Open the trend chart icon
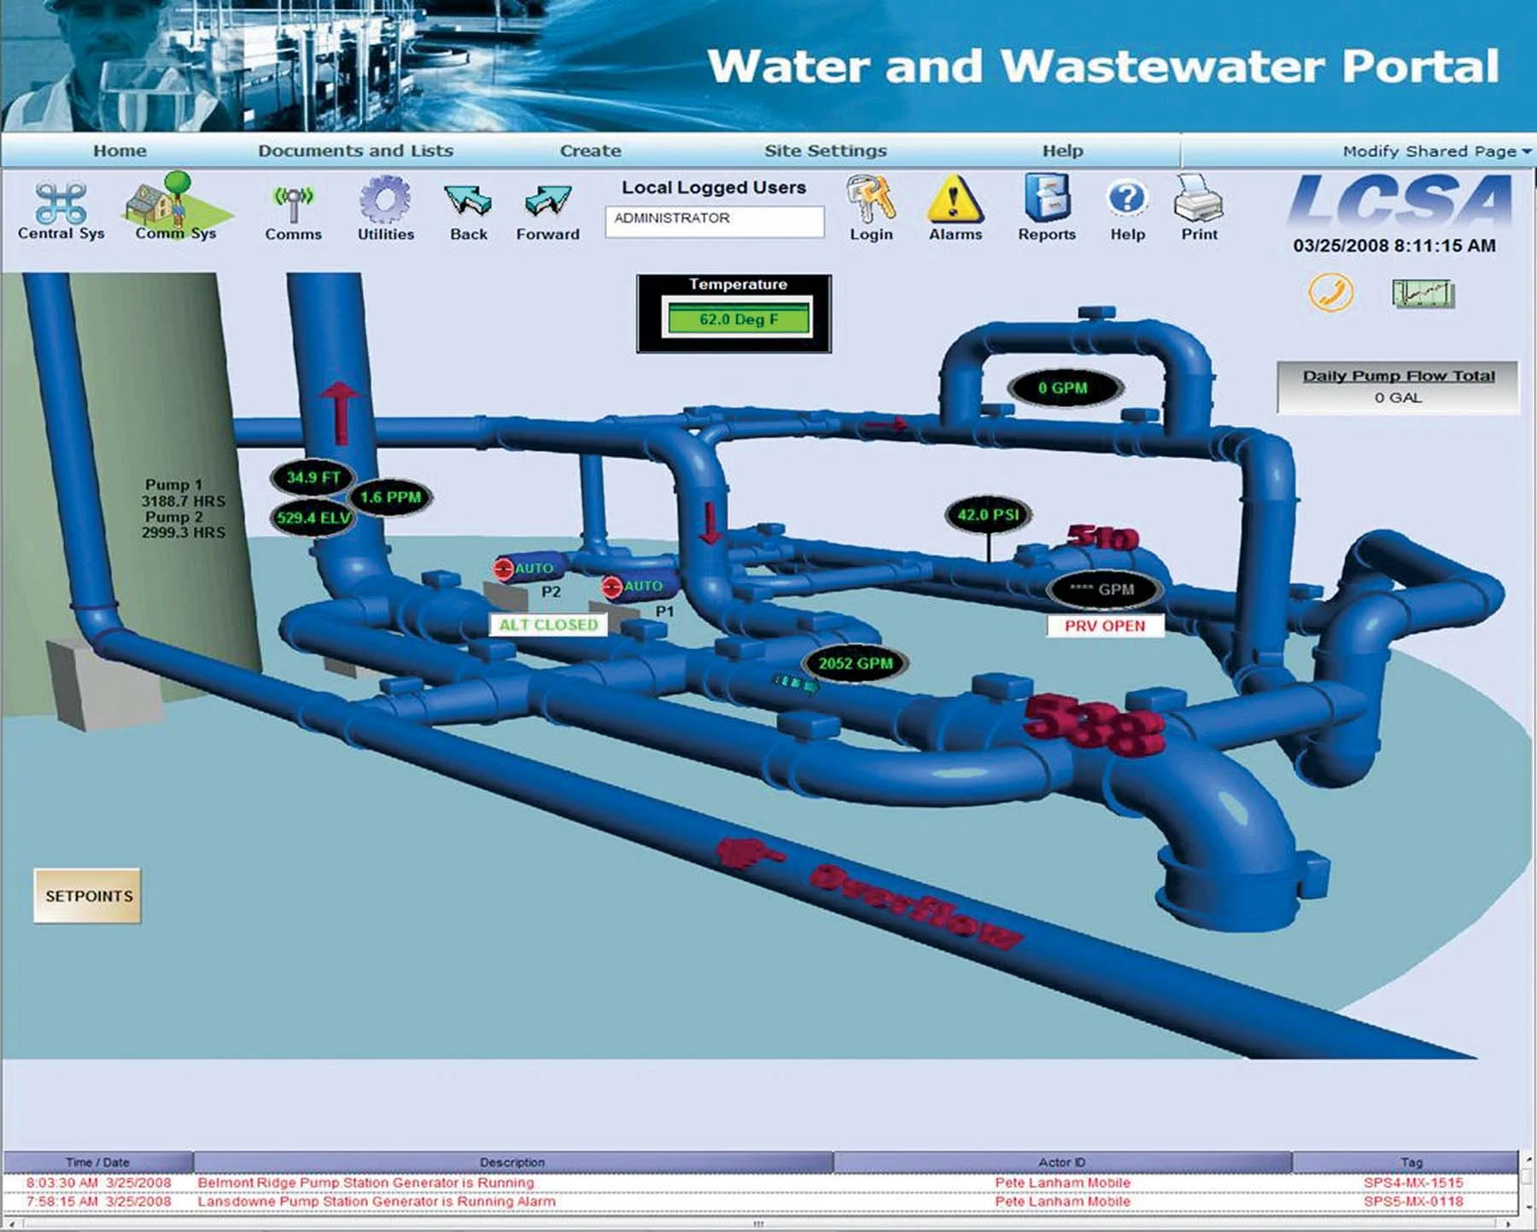Image resolution: width=1537 pixels, height=1232 pixels. tap(1423, 294)
